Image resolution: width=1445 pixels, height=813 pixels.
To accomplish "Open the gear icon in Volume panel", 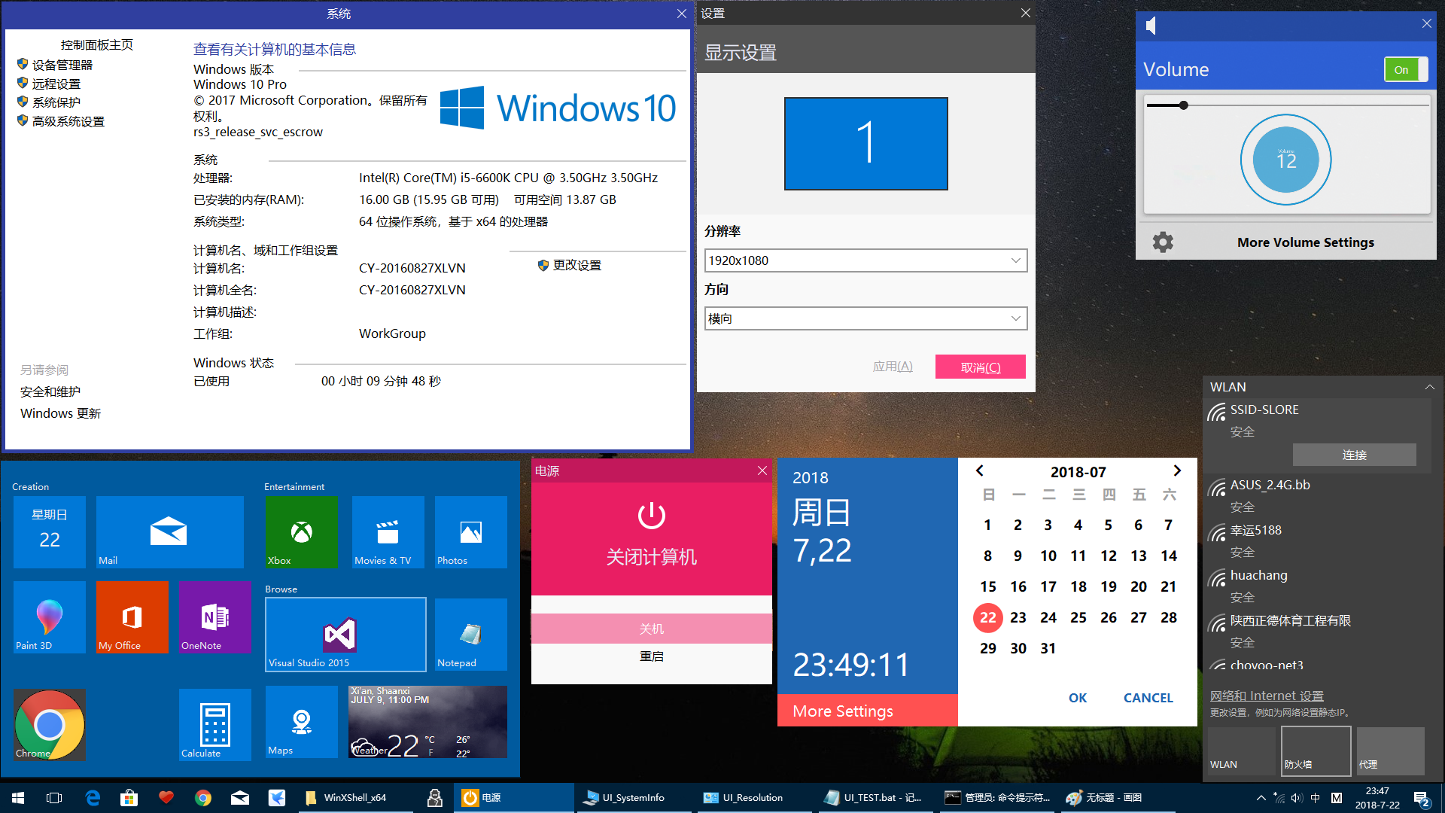I will [1163, 242].
